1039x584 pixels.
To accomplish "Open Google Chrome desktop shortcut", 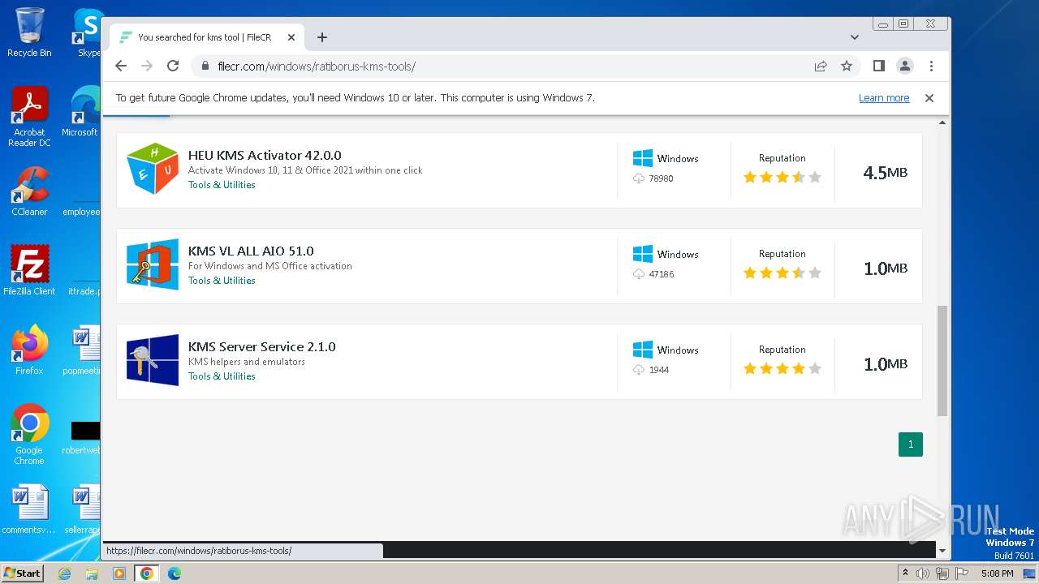I will pyautogui.click(x=29, y=435).
